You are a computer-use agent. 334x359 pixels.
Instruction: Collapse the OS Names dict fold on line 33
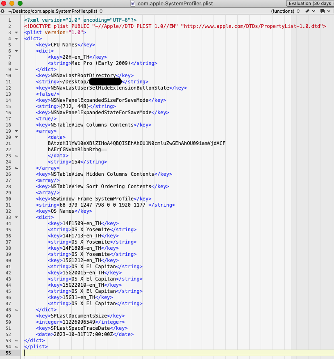tap(16, 217)
